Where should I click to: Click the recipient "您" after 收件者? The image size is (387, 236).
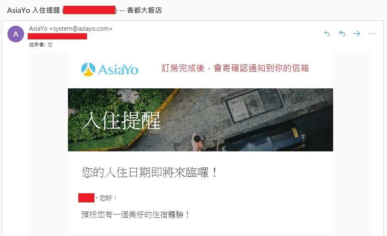[x=50, y=45]
